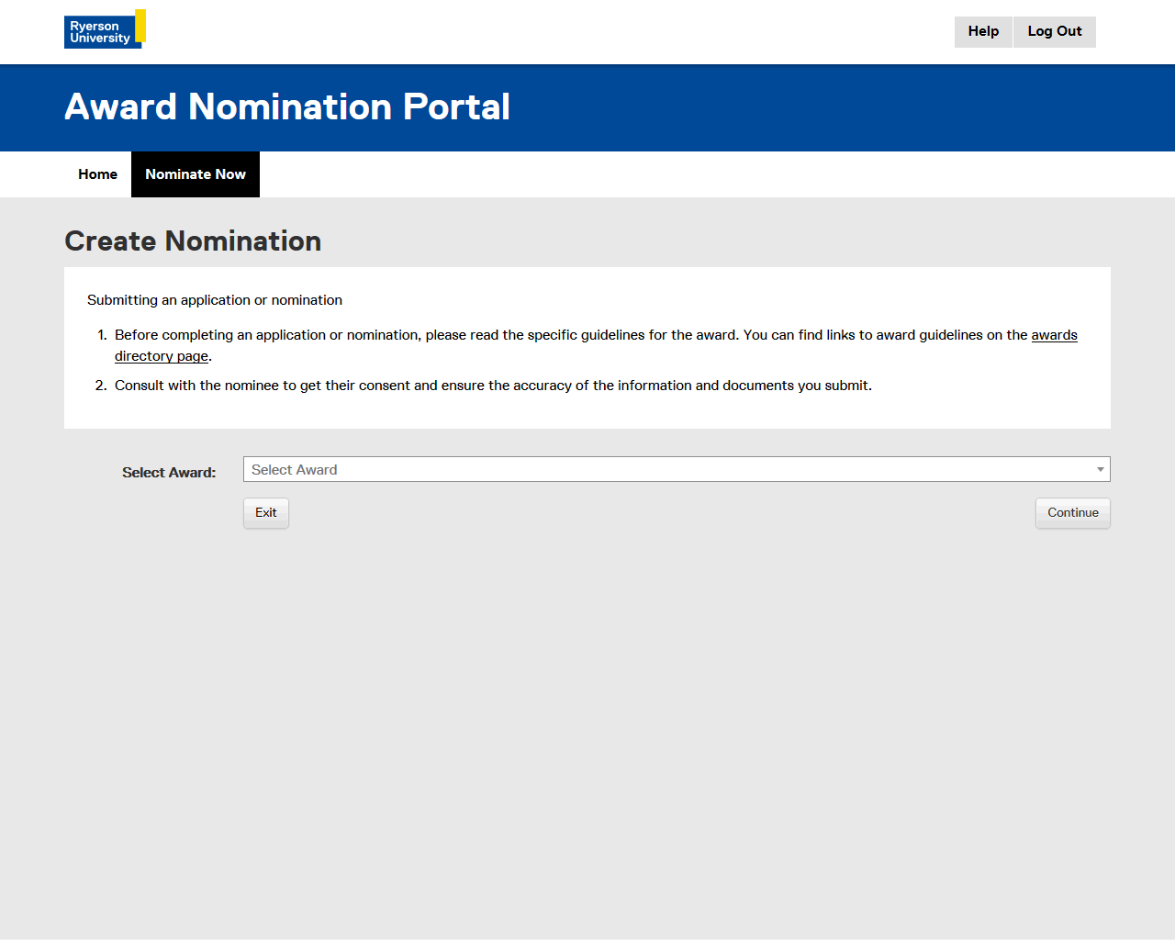The height and width of the screenshot is (940, 1175).
Task: Click the guideline about nominee consent
Action: [x=493, y=386]
